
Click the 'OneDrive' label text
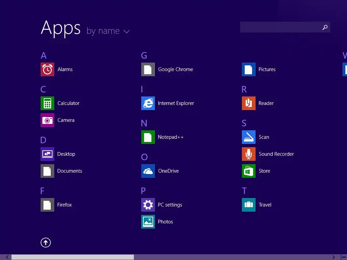168,171
